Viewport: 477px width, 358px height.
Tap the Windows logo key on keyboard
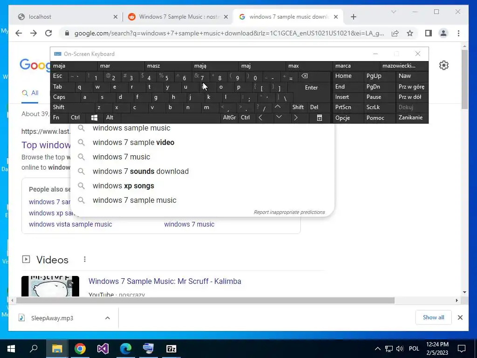pyautogui.click(x=94, y=117)
